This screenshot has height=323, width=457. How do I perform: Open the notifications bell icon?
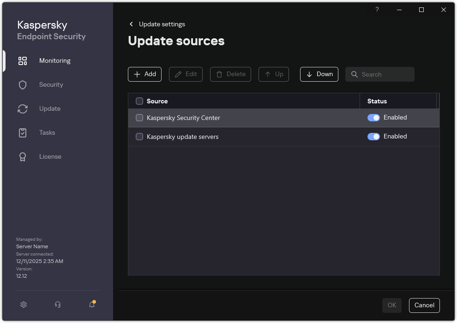91,305
